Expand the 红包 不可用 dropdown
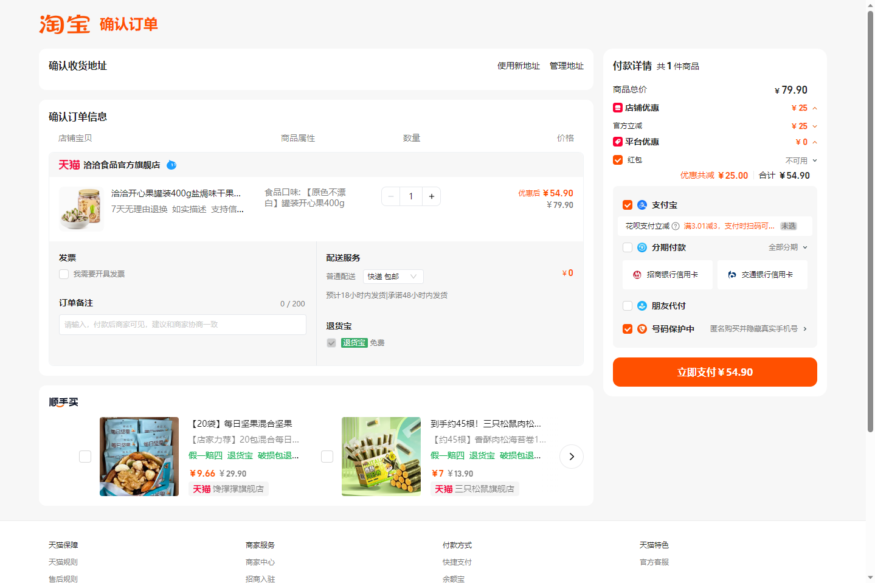 (801, 160)
